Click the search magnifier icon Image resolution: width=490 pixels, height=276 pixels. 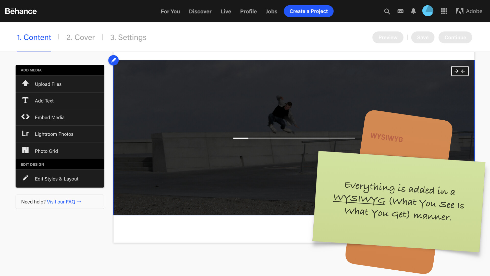coord(387,11)
